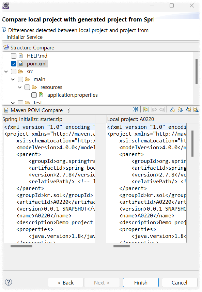Click Copy Current Change from Right to Left icon
This screenshot has height=292, width=202.
point(162,109)
